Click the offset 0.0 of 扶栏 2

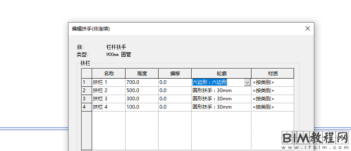tap(175, 91)
